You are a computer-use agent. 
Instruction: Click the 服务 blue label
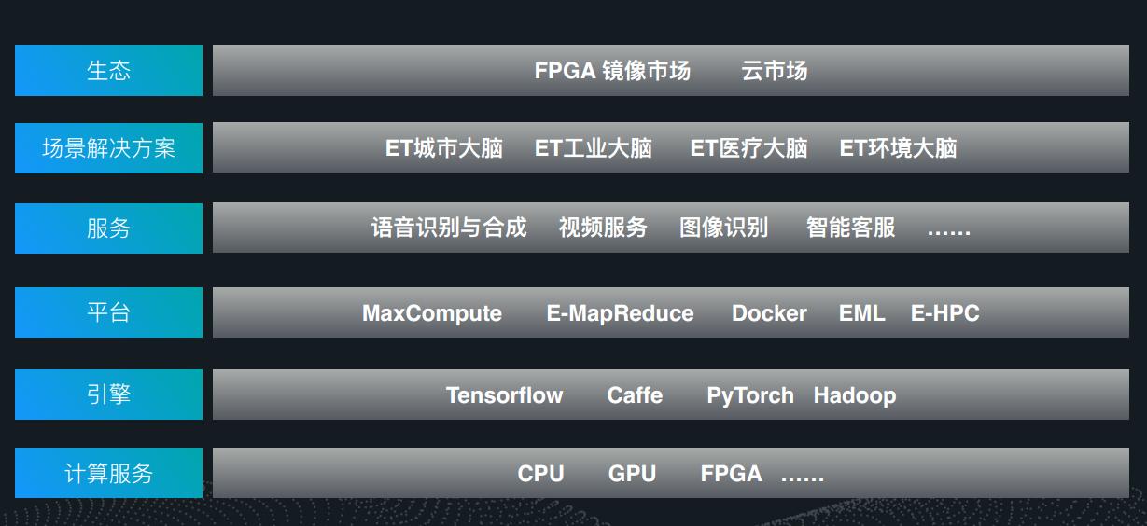[x=108, y=228]
